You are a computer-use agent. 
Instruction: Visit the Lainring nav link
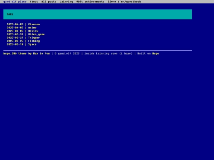(66, 2)
